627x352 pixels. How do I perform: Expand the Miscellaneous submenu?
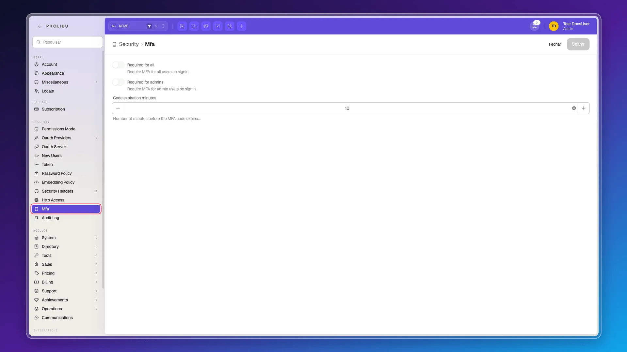pos(96,82)
